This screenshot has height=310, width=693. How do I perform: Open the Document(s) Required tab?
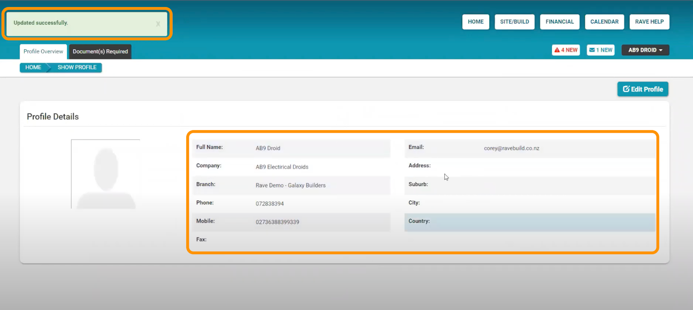tap(100, 51)
